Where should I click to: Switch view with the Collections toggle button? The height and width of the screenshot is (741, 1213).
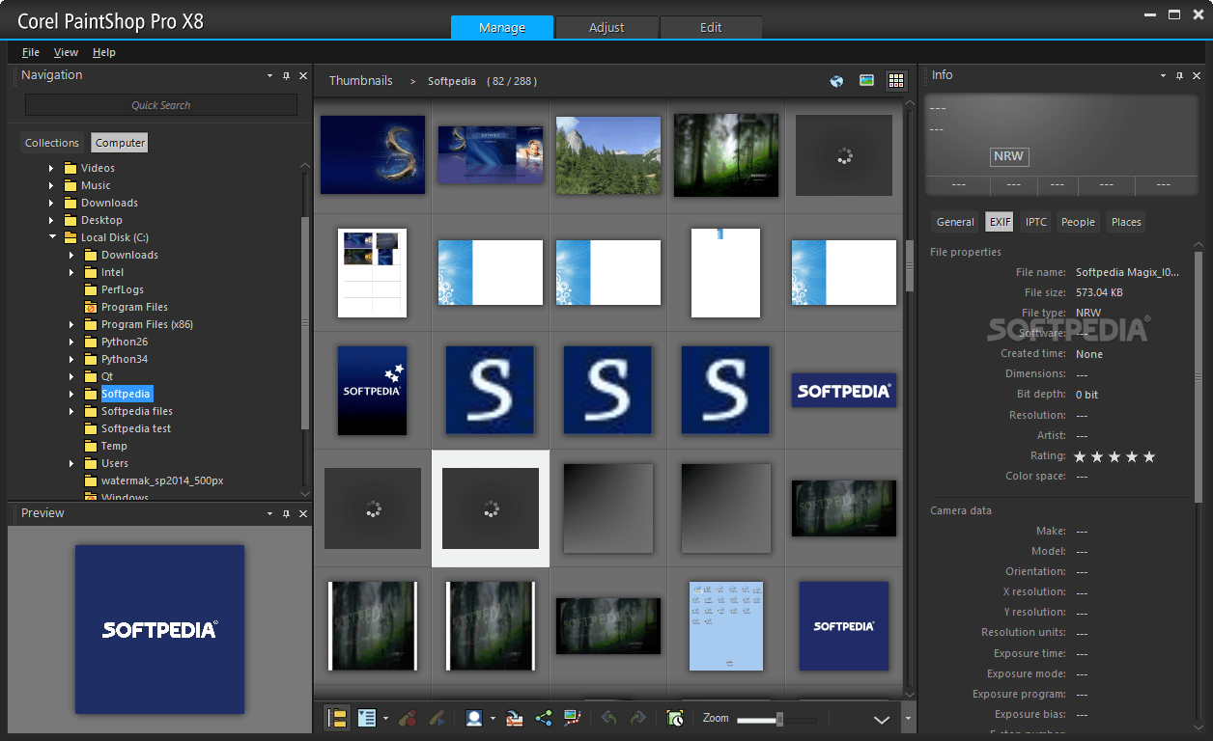tap(52, 142)
